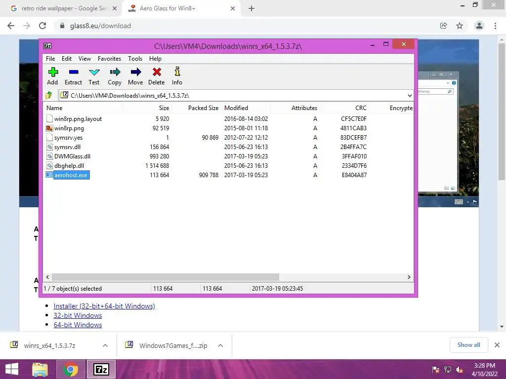Screen dimensions: 506x379
Task: Click the file list scroll right arrow
Action: click(409, 277)
